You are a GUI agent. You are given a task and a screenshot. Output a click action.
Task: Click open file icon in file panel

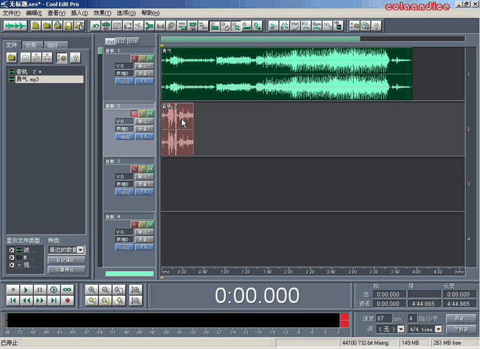coord(12,58)
